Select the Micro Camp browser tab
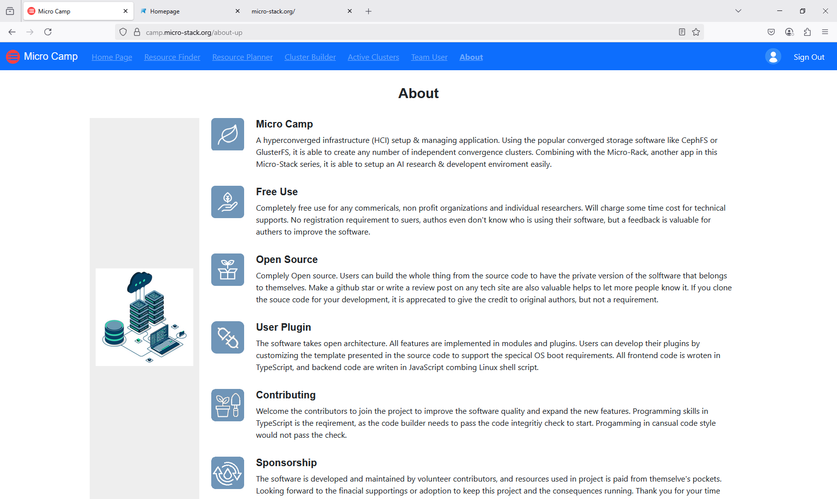The width and height of the screenshot is (837, 499). click(x=78, y=11)
